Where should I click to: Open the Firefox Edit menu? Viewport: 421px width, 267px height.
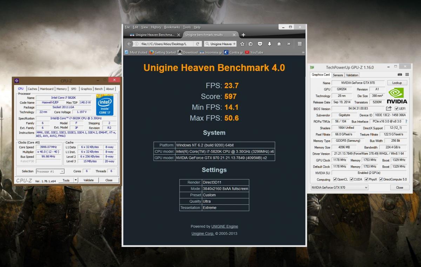click(x=135, y=27)
